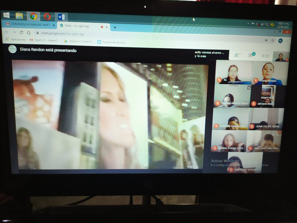Select adriana Marin's video tile
This screenshot has height=223, width=297.
(x=266, y=97)
